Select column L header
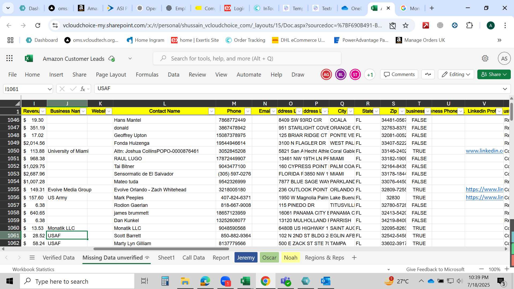This screenshot has height=289, width=514. point(164,104)
